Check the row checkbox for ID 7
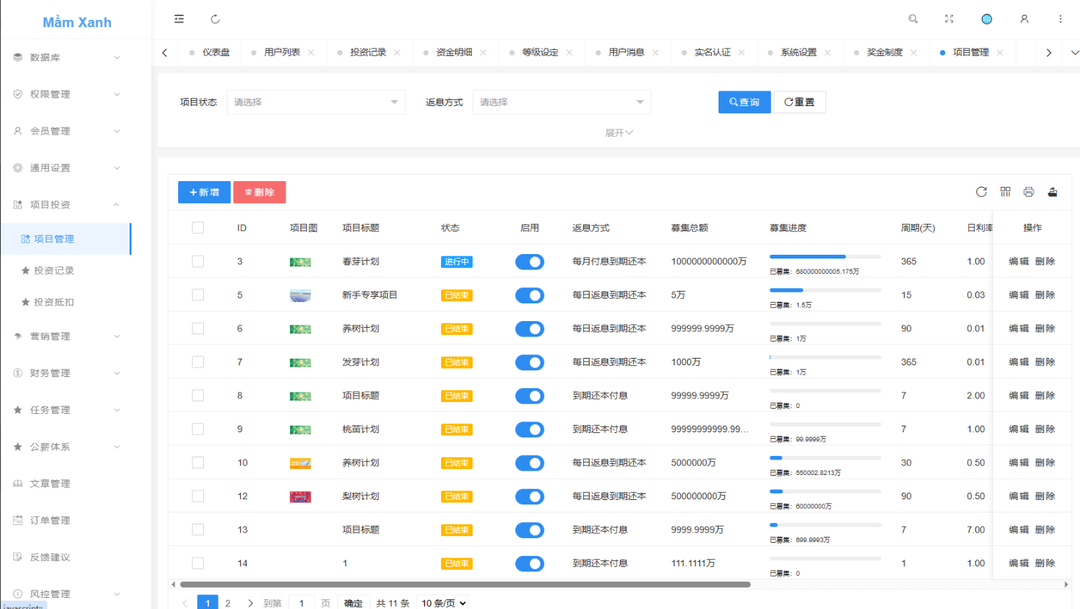Screen dimensions: 1080x609 pos(198,362)
